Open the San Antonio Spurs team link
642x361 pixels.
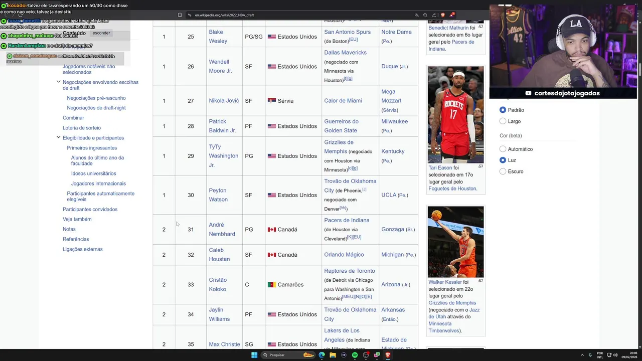[348, 32]
